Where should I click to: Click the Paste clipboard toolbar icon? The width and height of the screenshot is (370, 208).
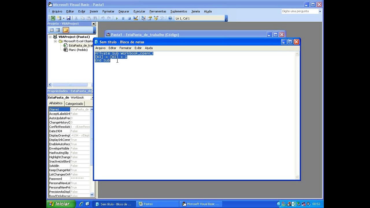[89, 18]
